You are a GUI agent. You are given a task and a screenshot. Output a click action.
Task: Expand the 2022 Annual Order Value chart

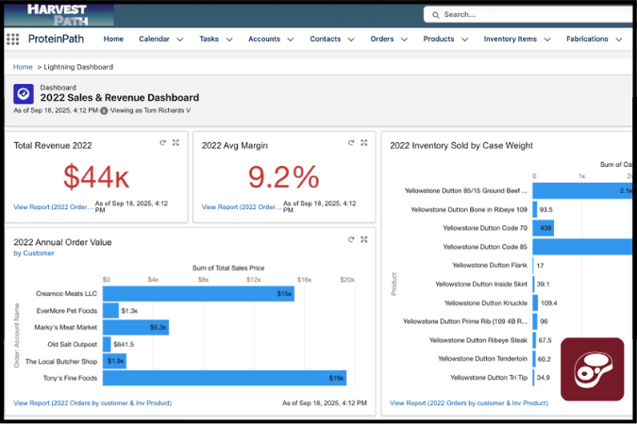364,239
